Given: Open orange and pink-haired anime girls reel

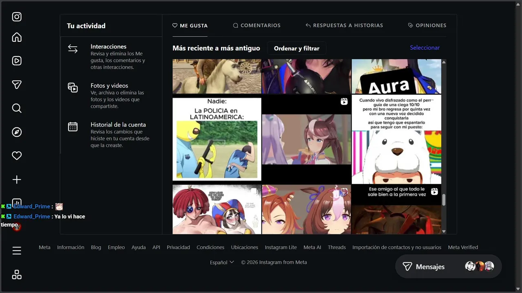Looking at the screenshot, I should pos(307,210).
